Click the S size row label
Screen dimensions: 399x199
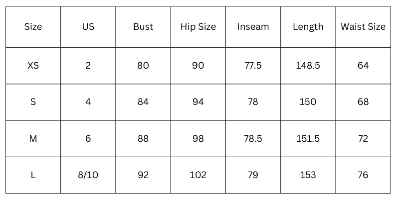click(33, 102)
